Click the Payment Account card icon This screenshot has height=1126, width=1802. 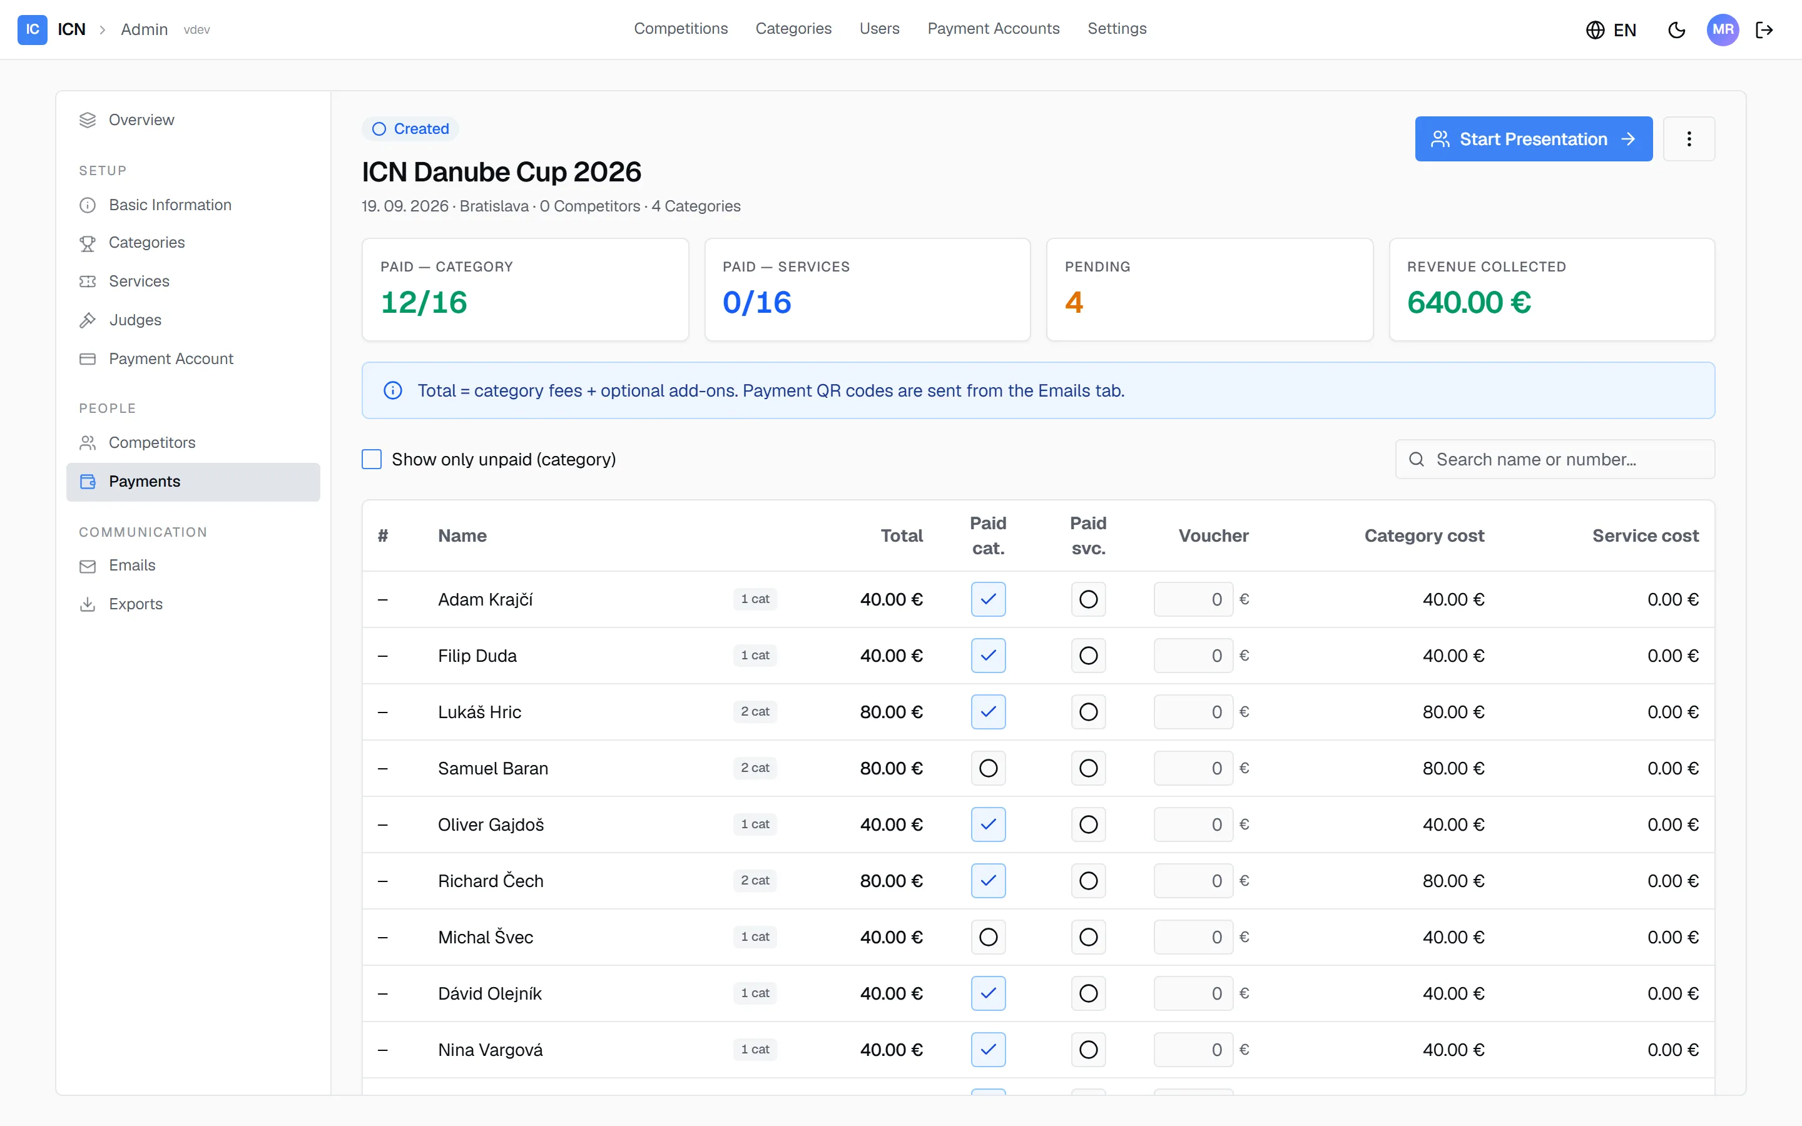[88, 359]
